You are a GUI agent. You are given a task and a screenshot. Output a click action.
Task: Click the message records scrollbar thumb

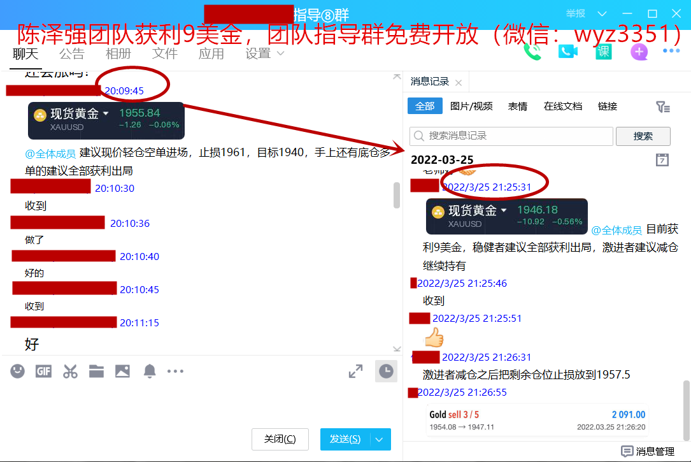pos(687,410)
